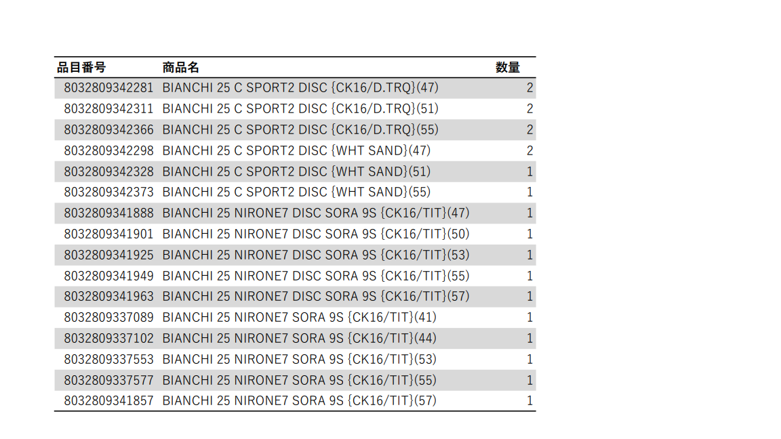Select item number 8032809337577
Screen dimensions: 781x439
tap(108, 380)
